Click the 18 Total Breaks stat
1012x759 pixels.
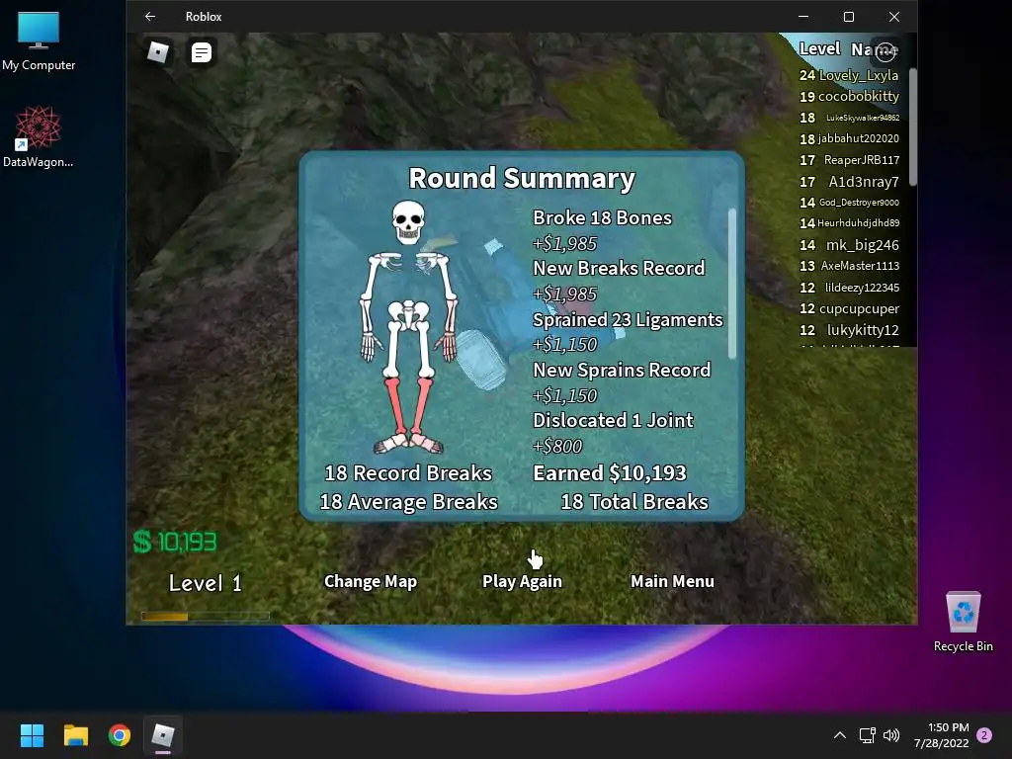tap(634, 502)
